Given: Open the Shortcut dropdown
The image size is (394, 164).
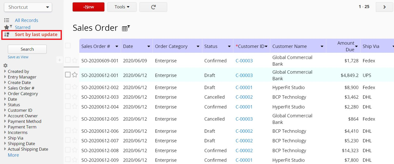Looking at the screenshot, I should (x=28, y=7).
